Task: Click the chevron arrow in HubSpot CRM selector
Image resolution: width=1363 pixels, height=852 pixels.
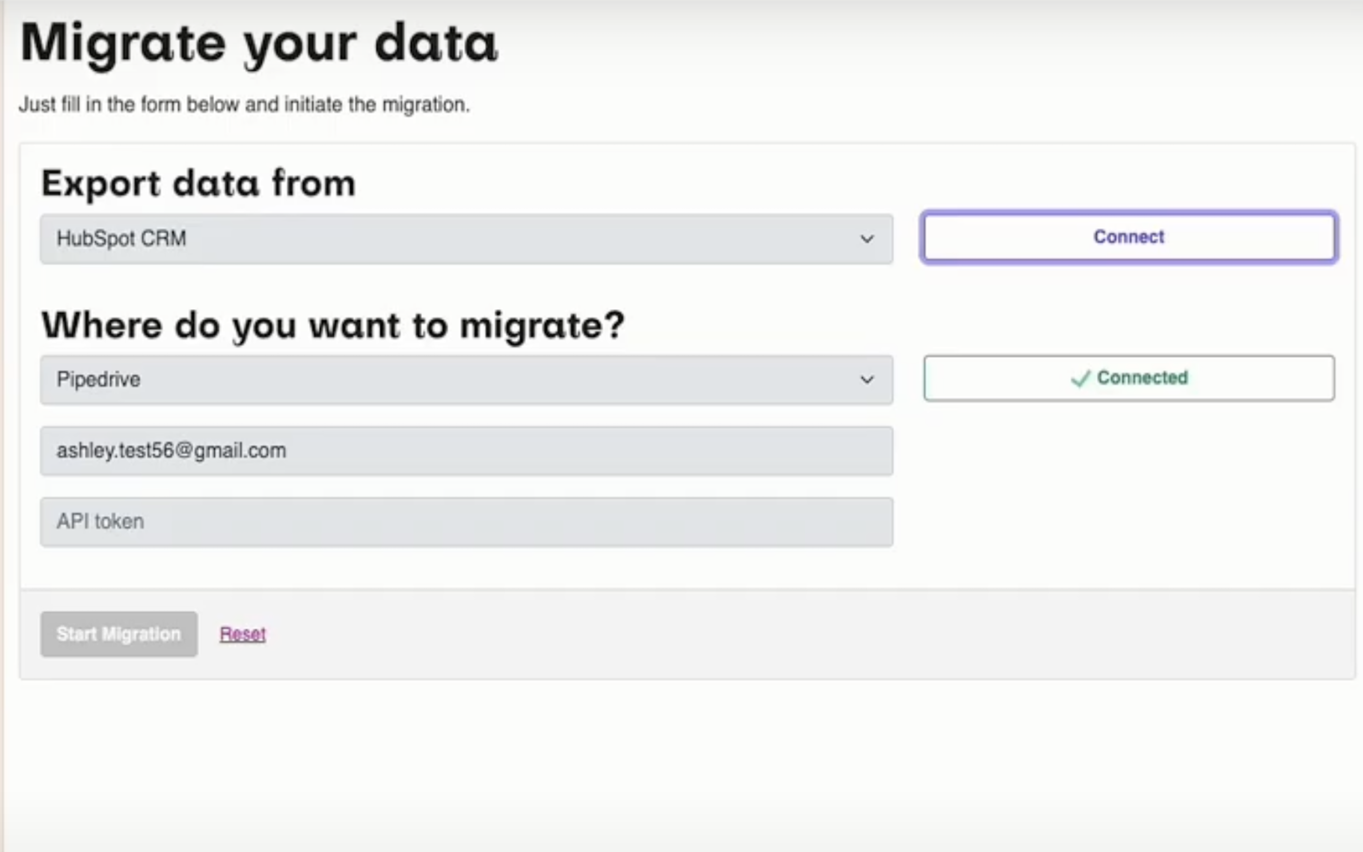Action: click(x=867, y=239)
